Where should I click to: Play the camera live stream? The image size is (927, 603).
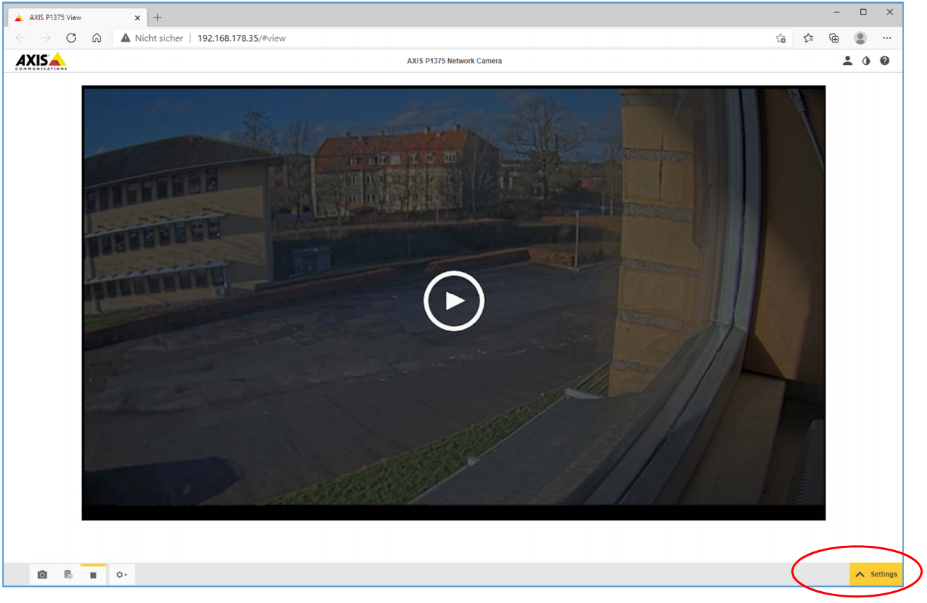coord(454,300)
